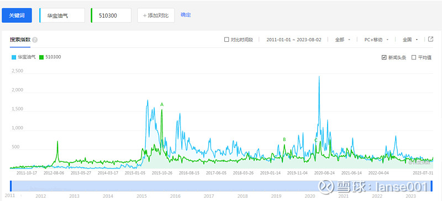The height and width of the screenshot is (201, 442).
Task: Click the 2012-08-06 axis date label
Action: click(54, 173)
